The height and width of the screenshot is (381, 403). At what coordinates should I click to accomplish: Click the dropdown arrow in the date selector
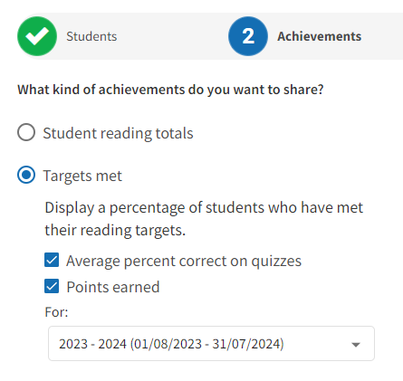pyautogui.click(x=356, y=345)
